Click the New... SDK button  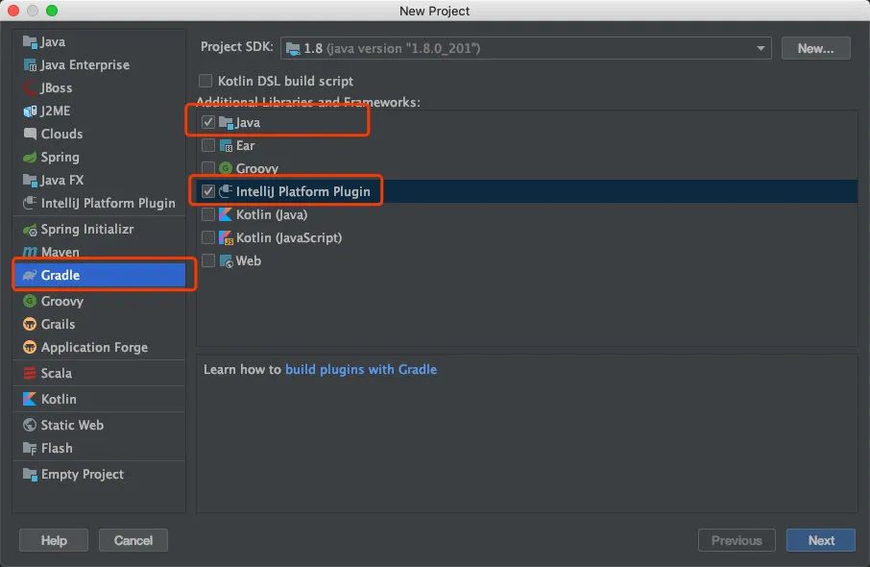tap(815, 48)
